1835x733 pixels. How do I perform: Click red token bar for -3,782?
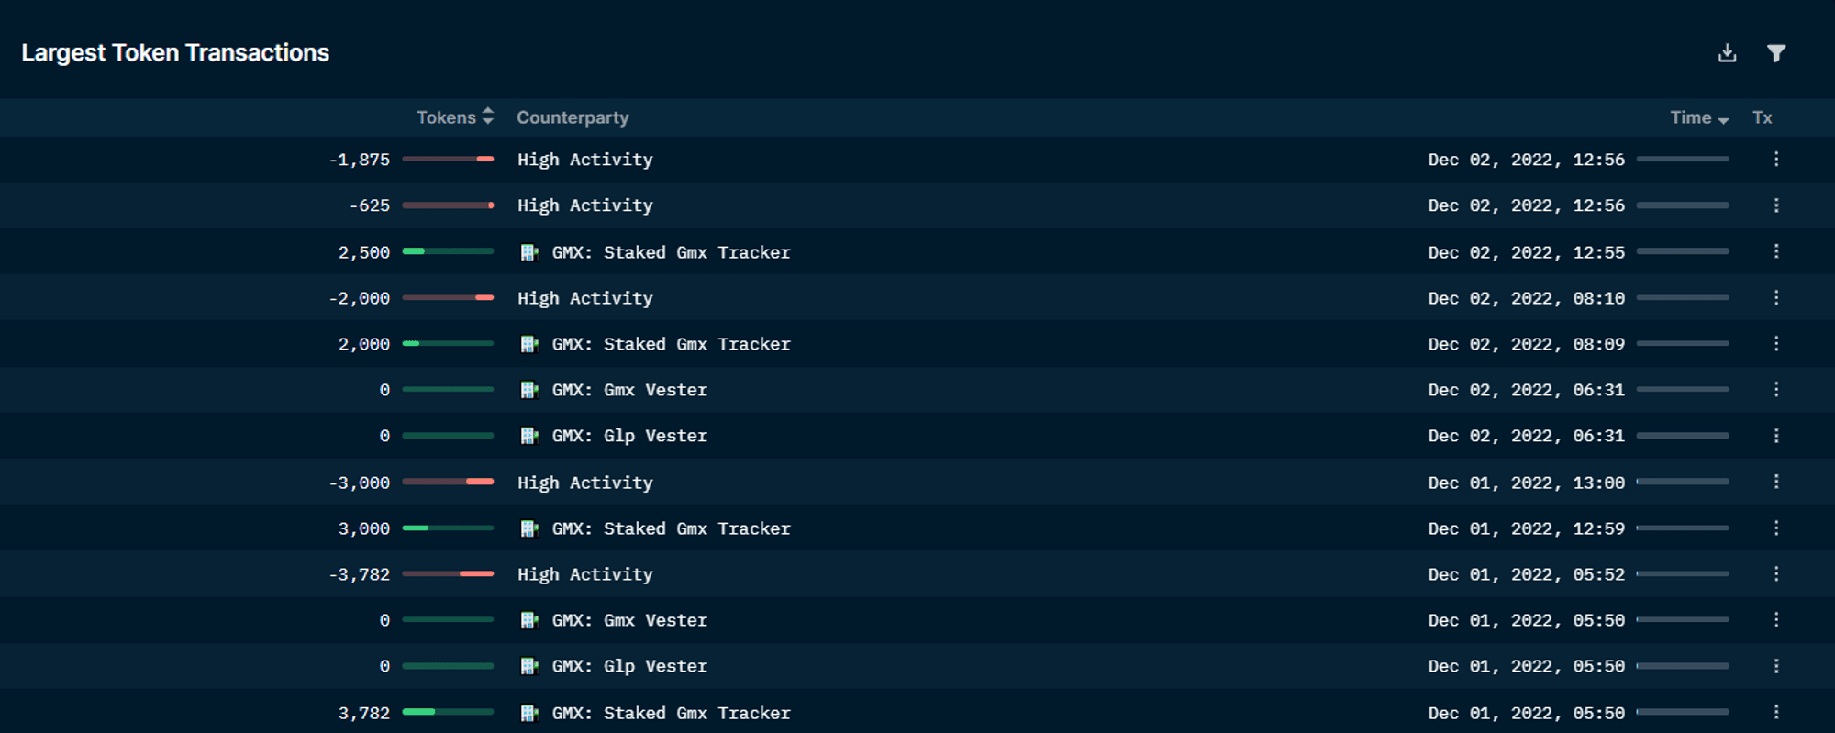point(448,573)
